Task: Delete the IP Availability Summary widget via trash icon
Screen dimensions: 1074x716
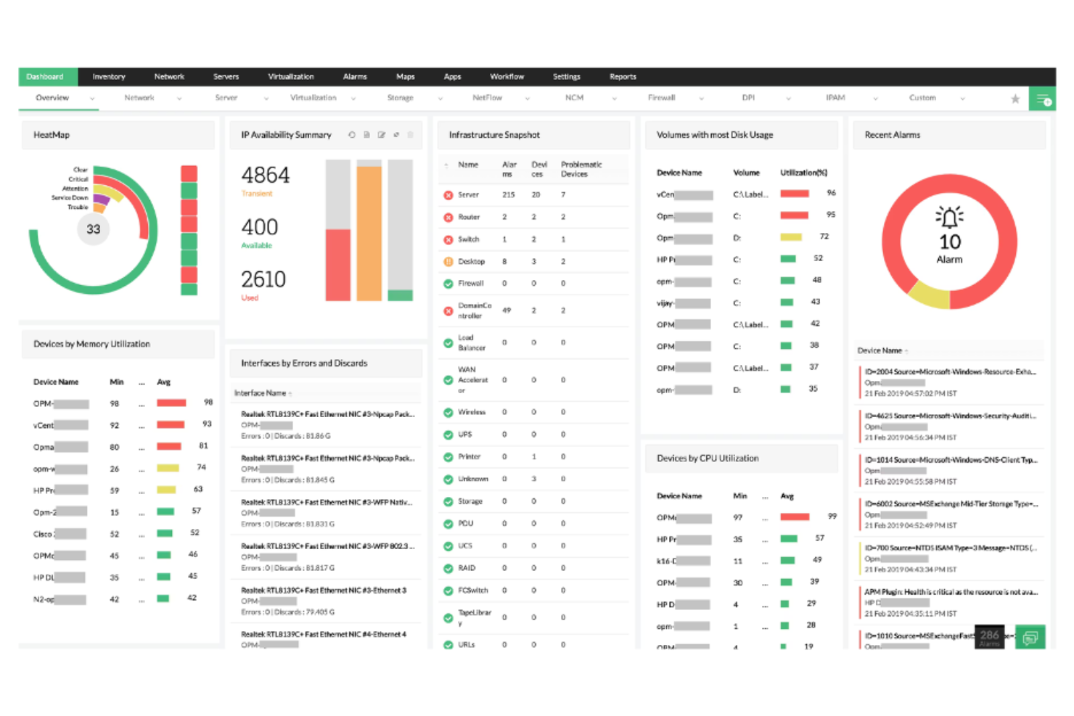Action: coord(411,135)
